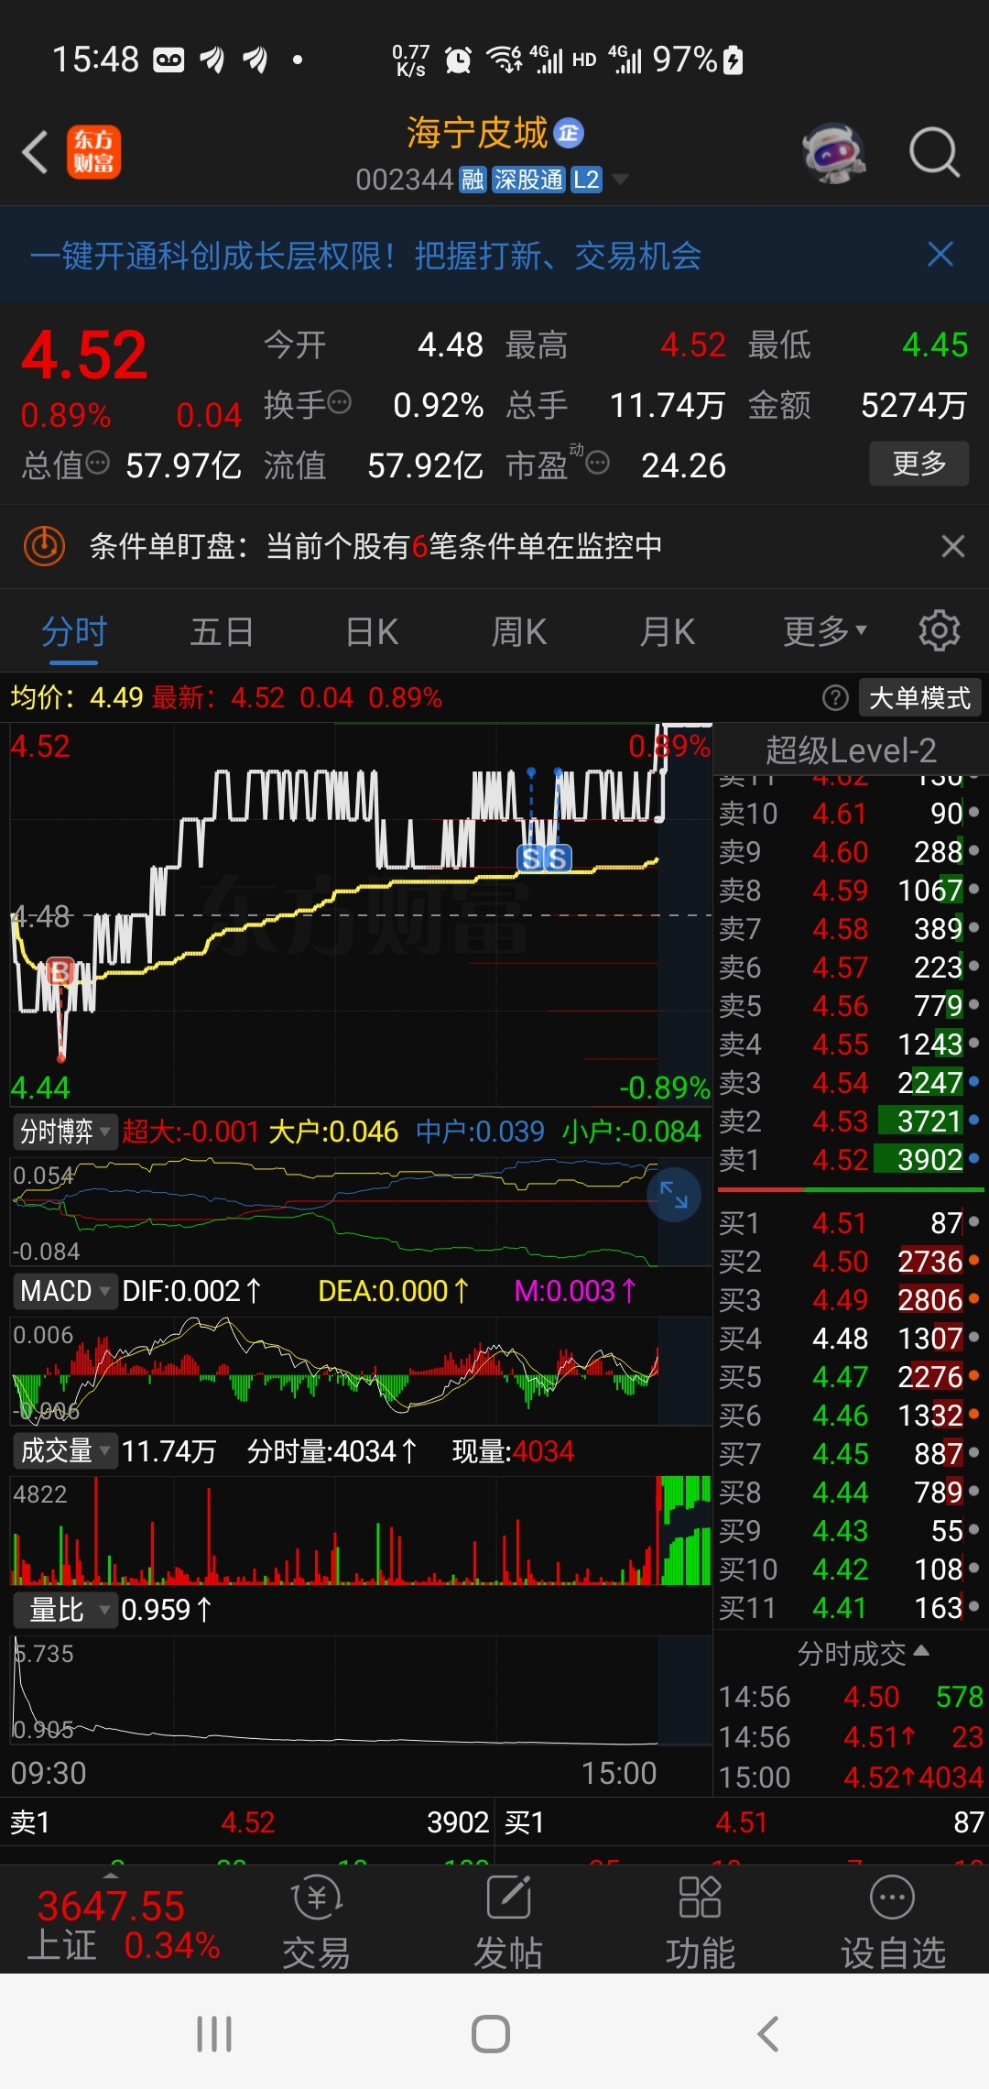This screenshot has width=989, height=2089.
Task: Open the 交易 trade icon
Action: (316, 1922)
